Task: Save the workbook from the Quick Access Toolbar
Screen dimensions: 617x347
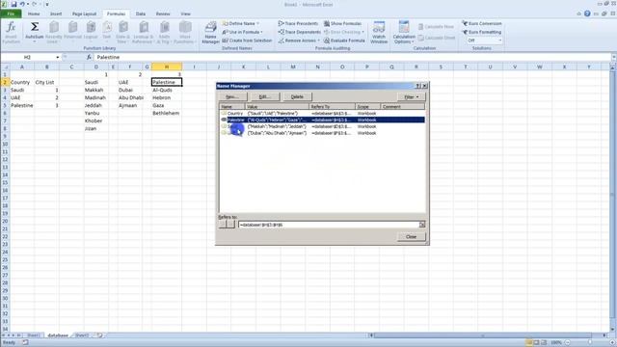Action: tap(13, 4)
